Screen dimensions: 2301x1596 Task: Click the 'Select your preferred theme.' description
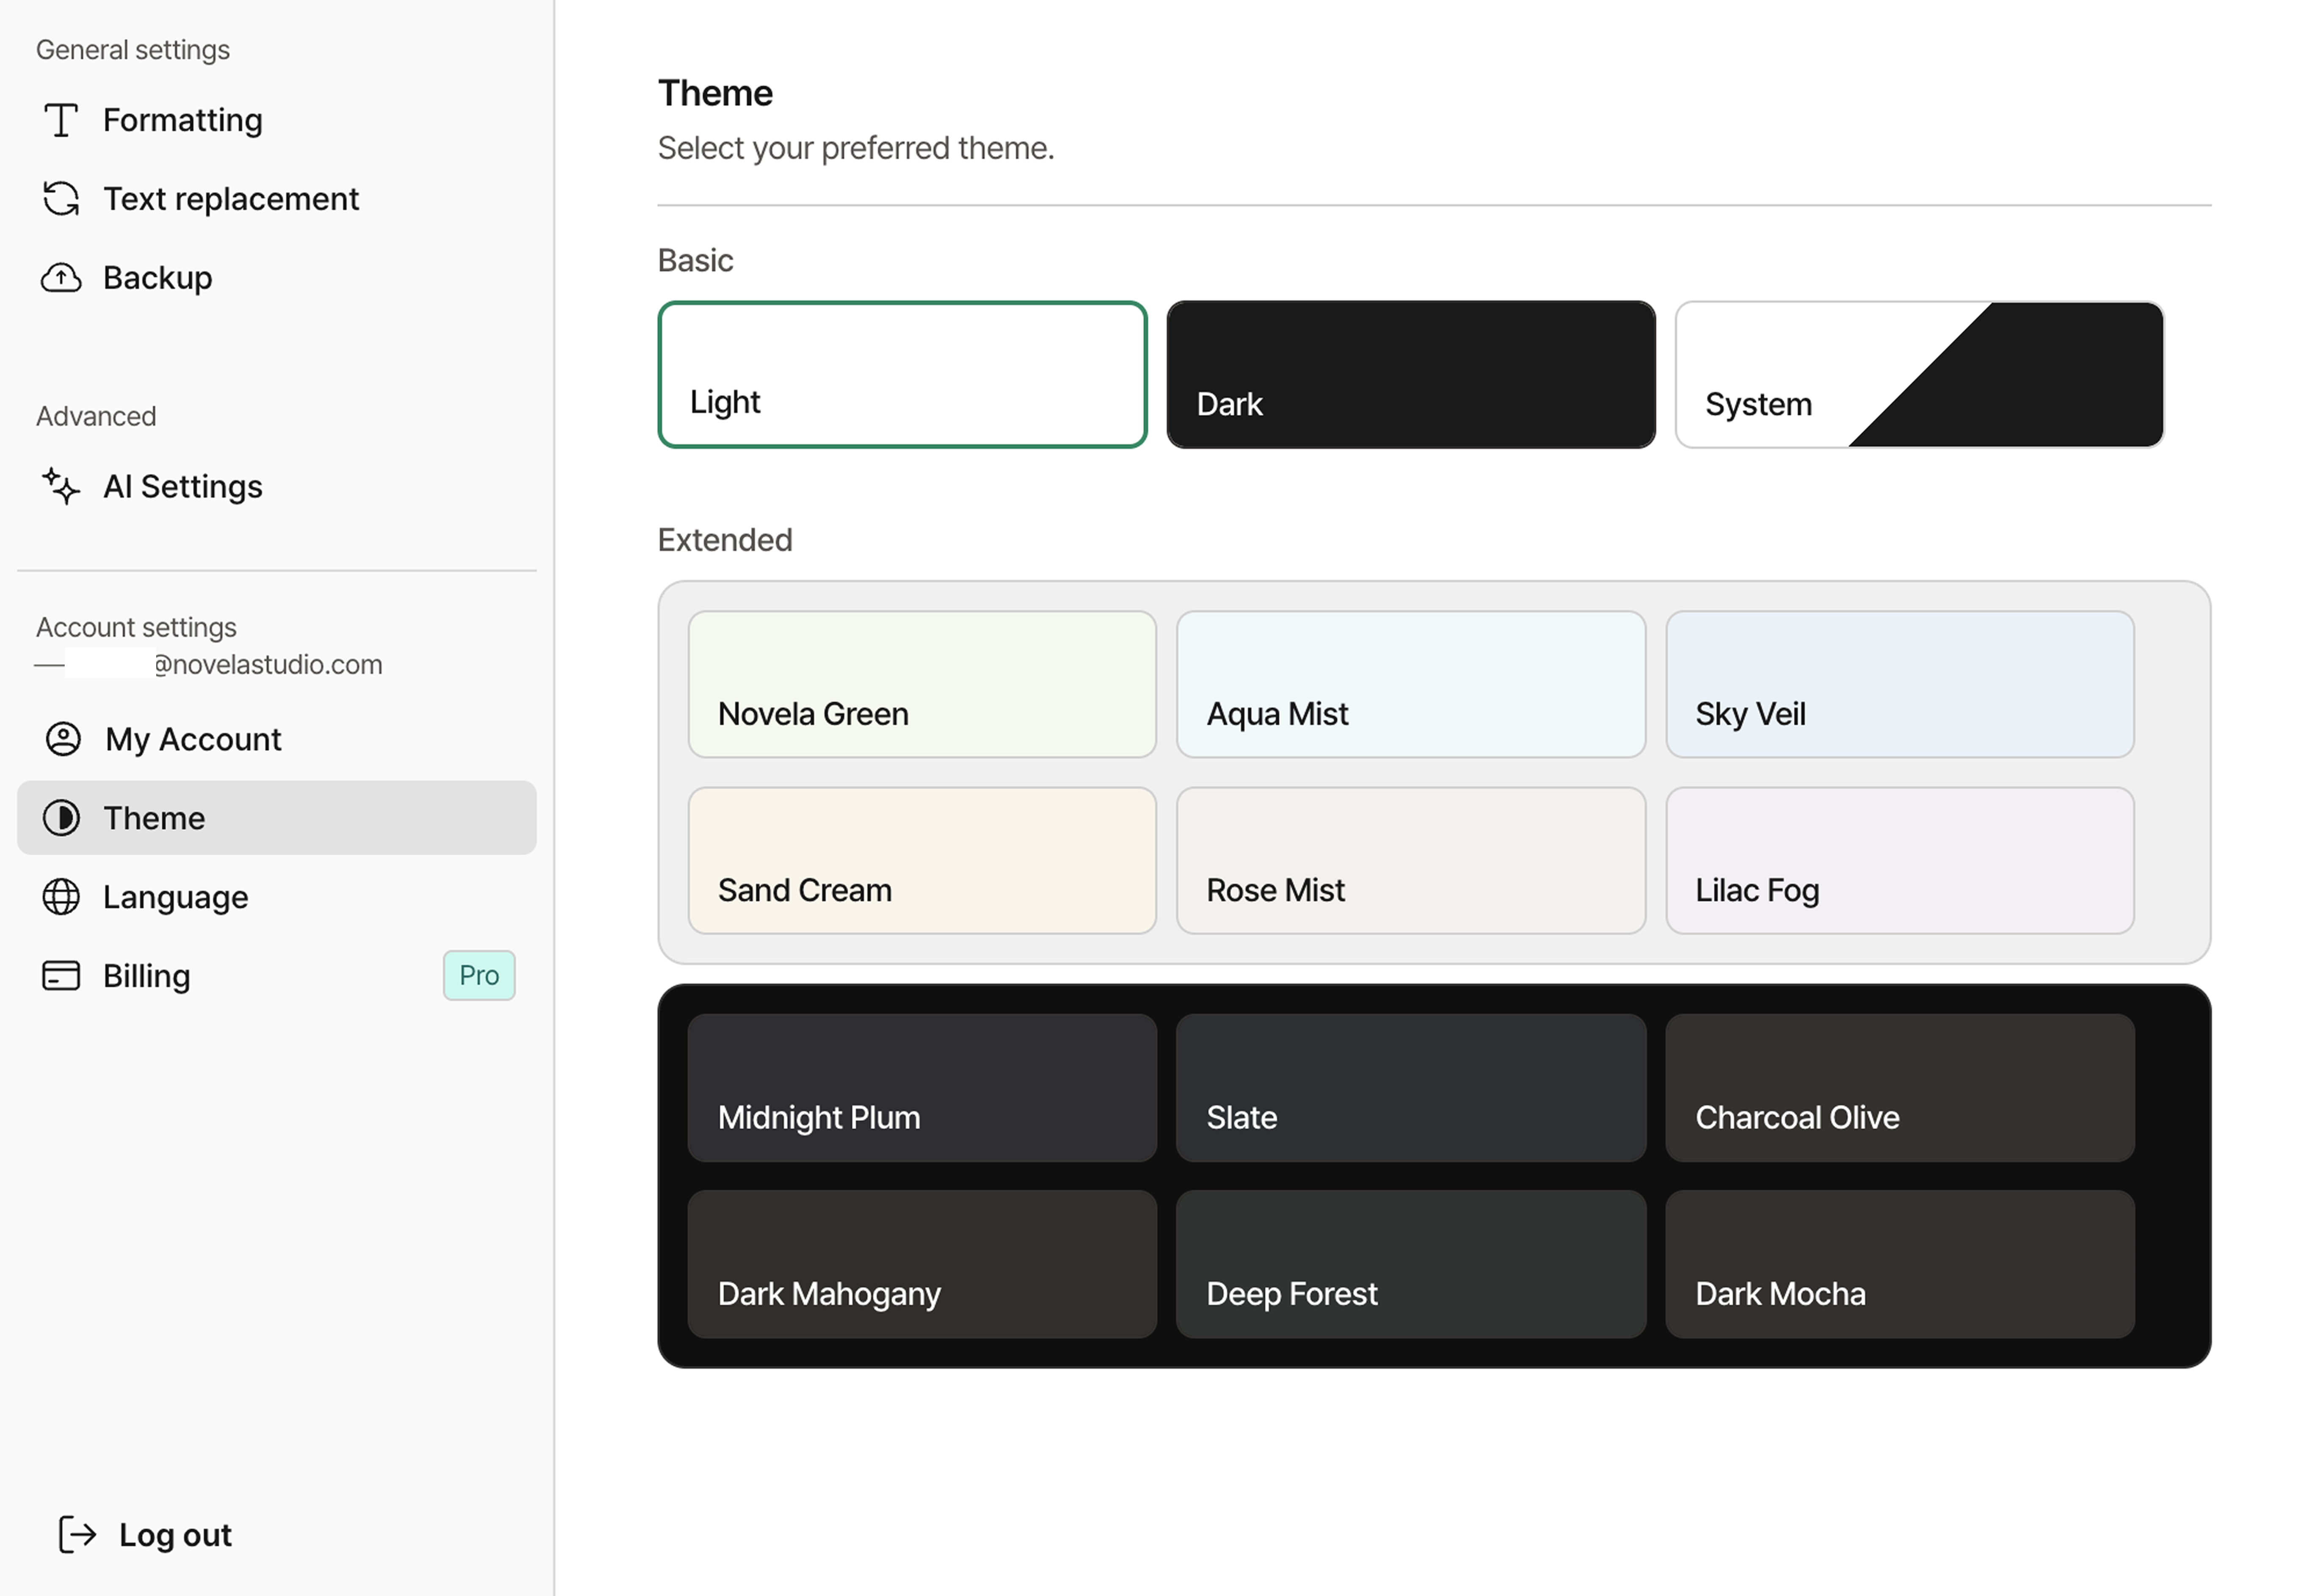coord(856,148)
